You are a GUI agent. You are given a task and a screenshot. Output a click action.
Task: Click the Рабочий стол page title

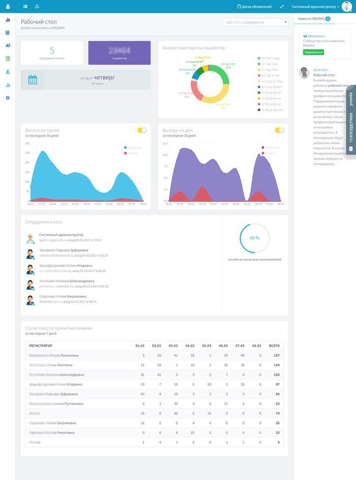pos(39,22)
